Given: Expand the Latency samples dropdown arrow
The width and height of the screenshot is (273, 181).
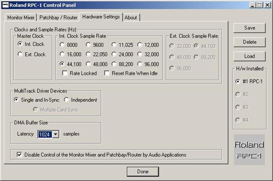Looking at the screenshot, I should (56, 134).
